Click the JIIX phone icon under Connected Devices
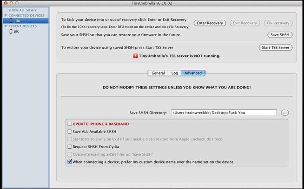 click(11, 21)
